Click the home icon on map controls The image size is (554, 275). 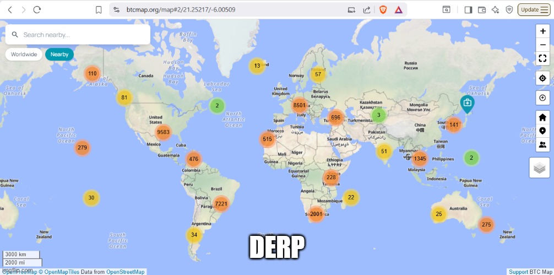point(542,117)
